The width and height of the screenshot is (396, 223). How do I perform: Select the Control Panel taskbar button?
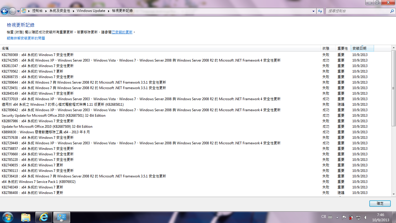62,217
